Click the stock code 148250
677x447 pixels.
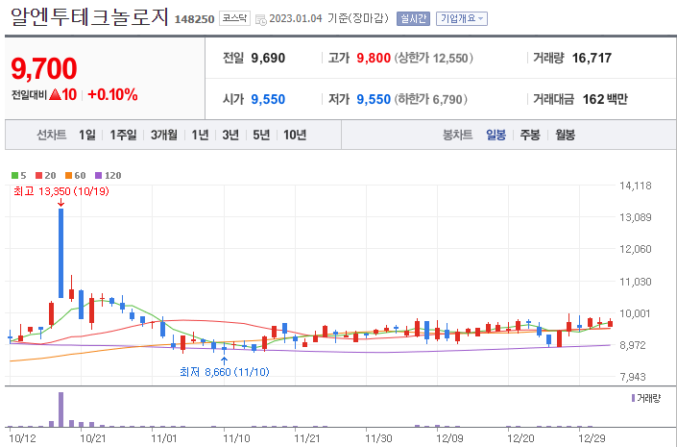[194, 19]
